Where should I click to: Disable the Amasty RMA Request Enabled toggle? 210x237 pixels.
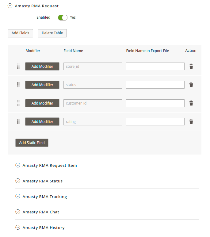pyautogui.click(x=63, y=17)
